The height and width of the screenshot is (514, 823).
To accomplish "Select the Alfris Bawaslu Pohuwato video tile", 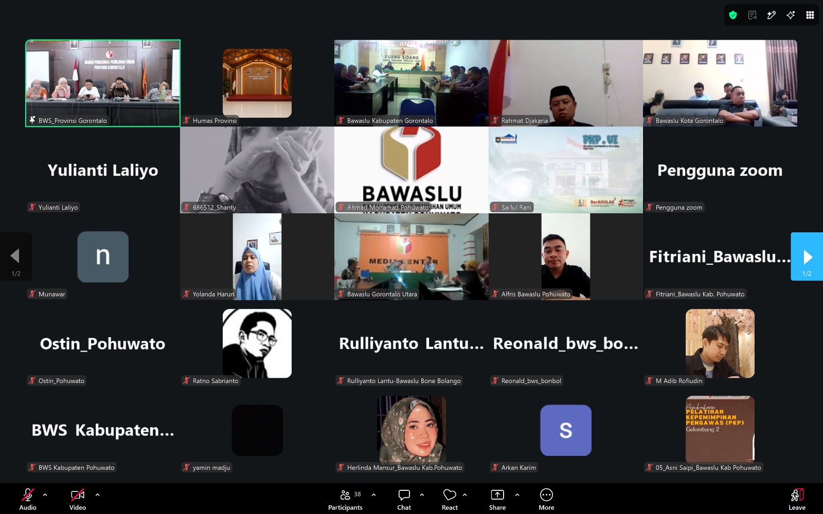I will pyautogui.click(x=566, y=256).
